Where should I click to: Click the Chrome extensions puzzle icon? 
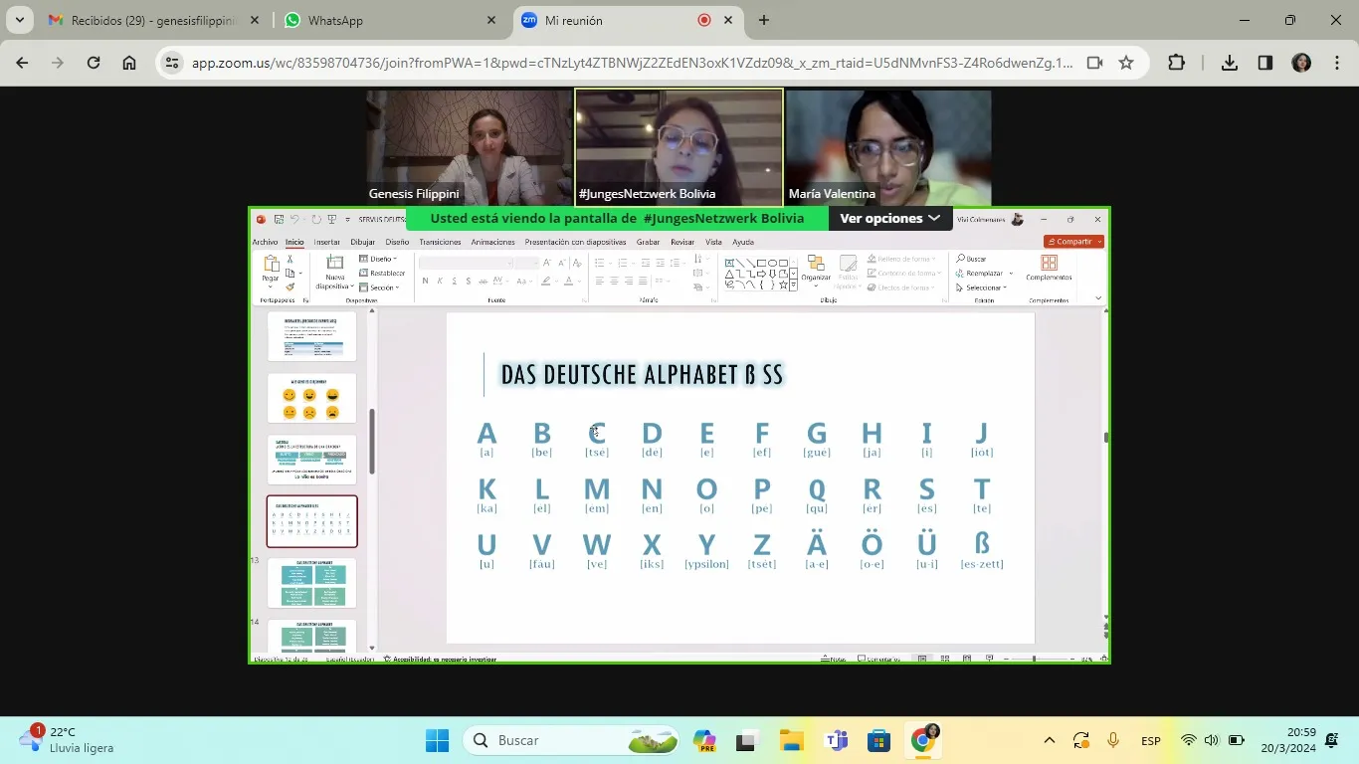(1176, 63)
